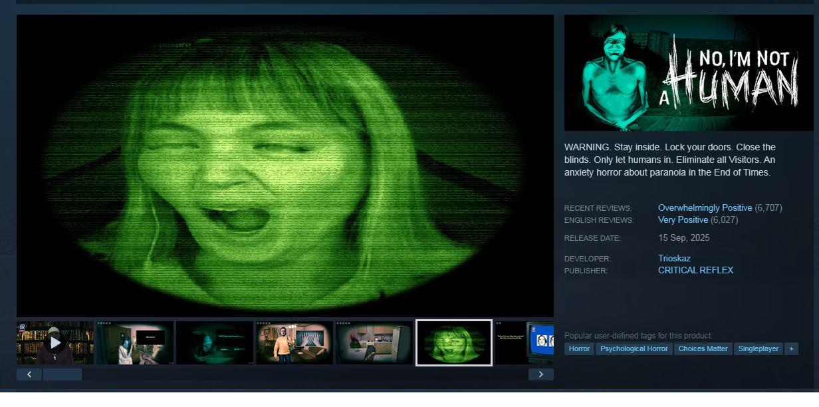The width and height of the screenshot is (819, 407).
Task: Select the green night-vision face thumbnail
Action: click(454, 342)
